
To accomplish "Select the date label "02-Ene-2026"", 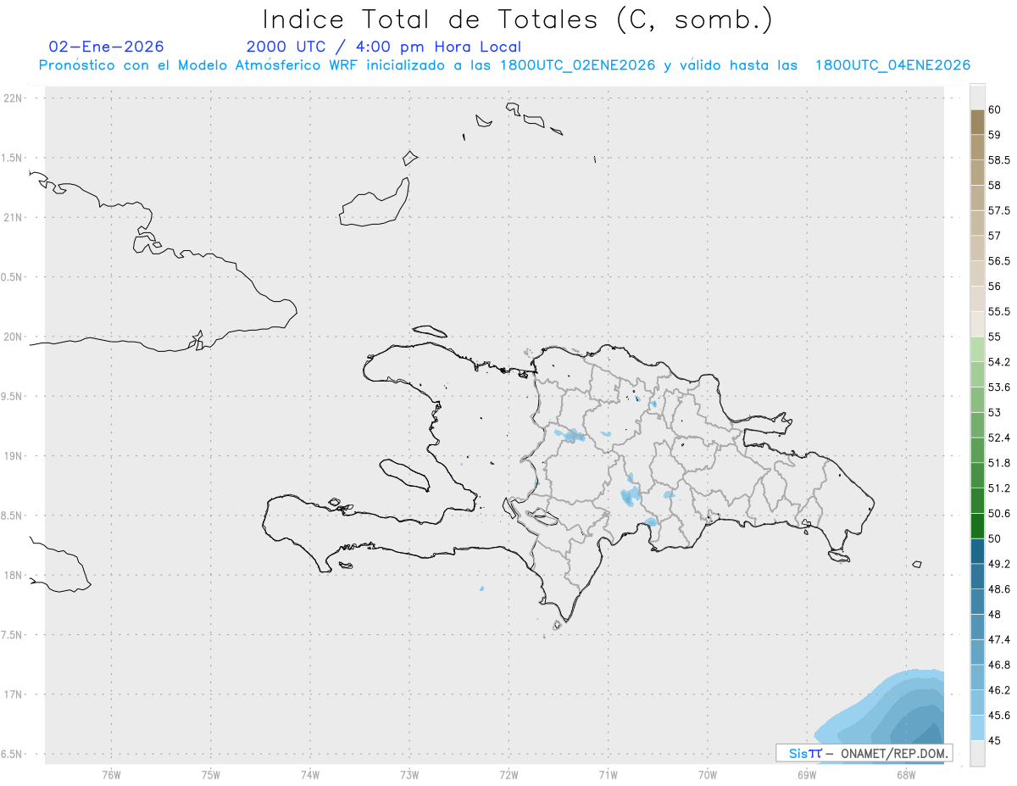I will pyautogui.click(x=107, y=47).
